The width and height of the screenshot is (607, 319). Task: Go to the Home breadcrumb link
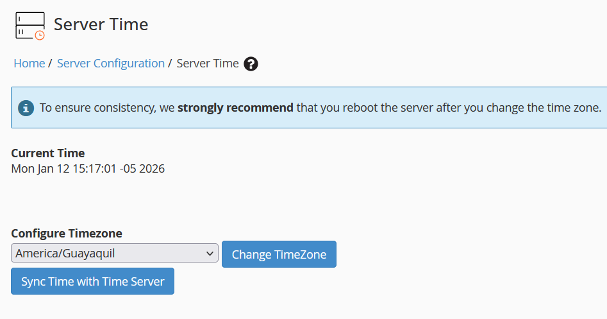coord(29,64)
